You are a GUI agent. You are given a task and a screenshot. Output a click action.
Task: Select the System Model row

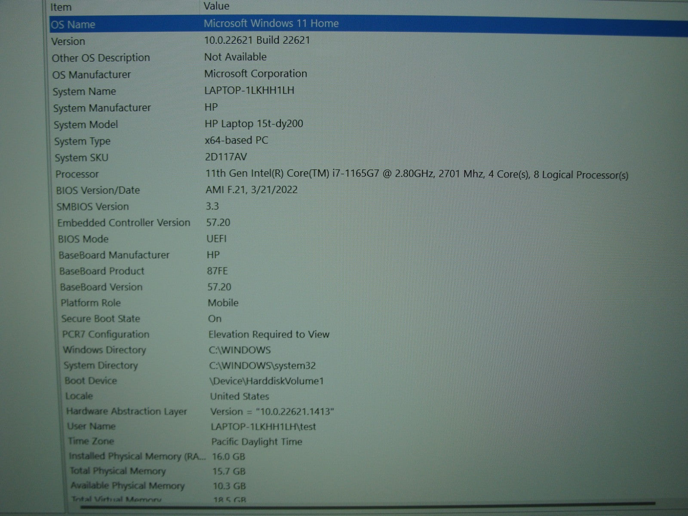[x=86, y=125]
